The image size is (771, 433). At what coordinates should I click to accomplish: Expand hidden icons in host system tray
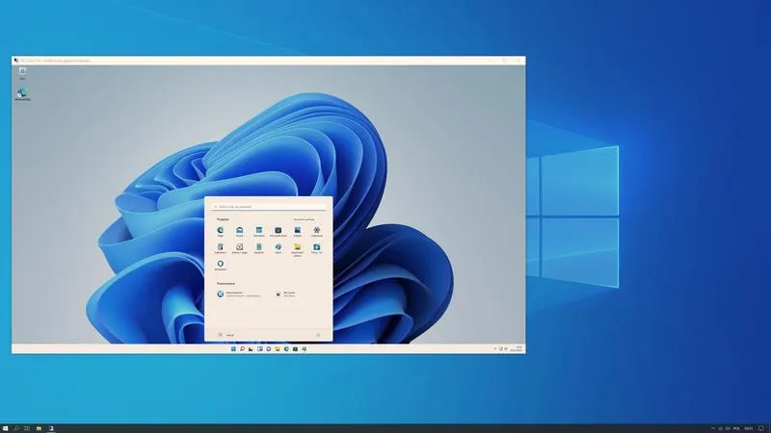coord(713,428)
